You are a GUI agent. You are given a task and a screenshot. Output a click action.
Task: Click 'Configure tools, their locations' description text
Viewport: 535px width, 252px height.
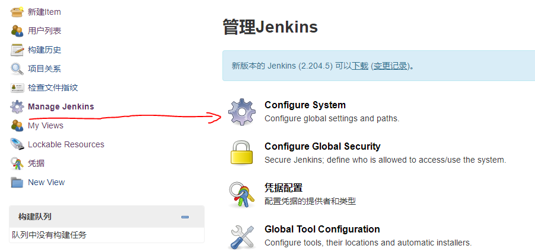click(x=368, y=243)
